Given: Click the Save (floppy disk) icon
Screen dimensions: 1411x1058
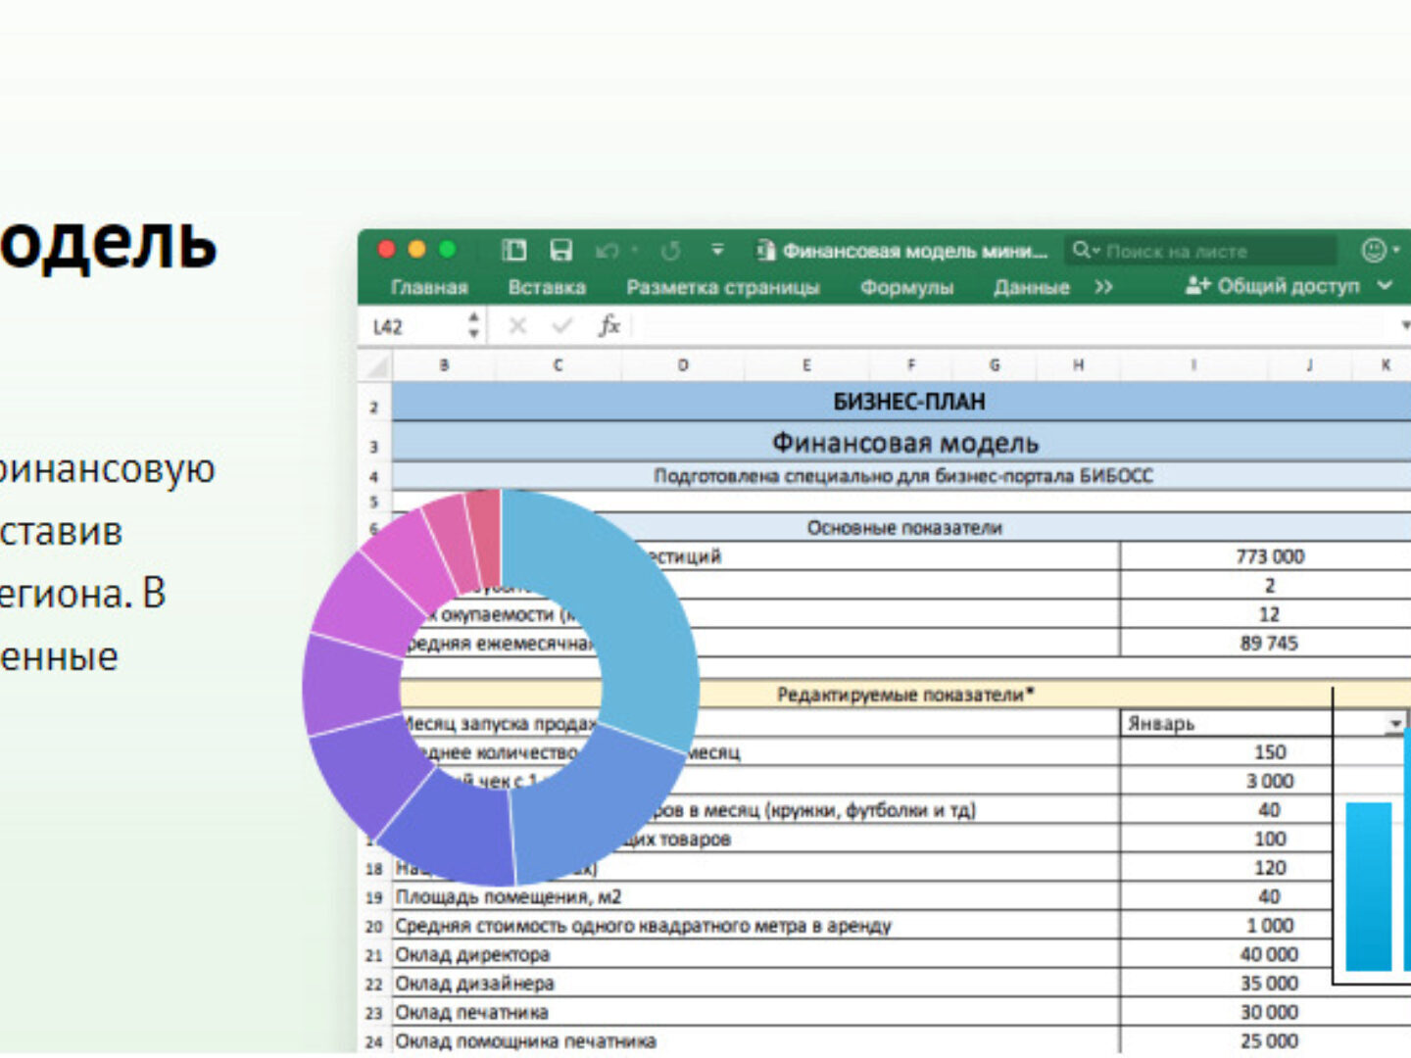Looking at the screenshot, I should [x=560, y=251].
